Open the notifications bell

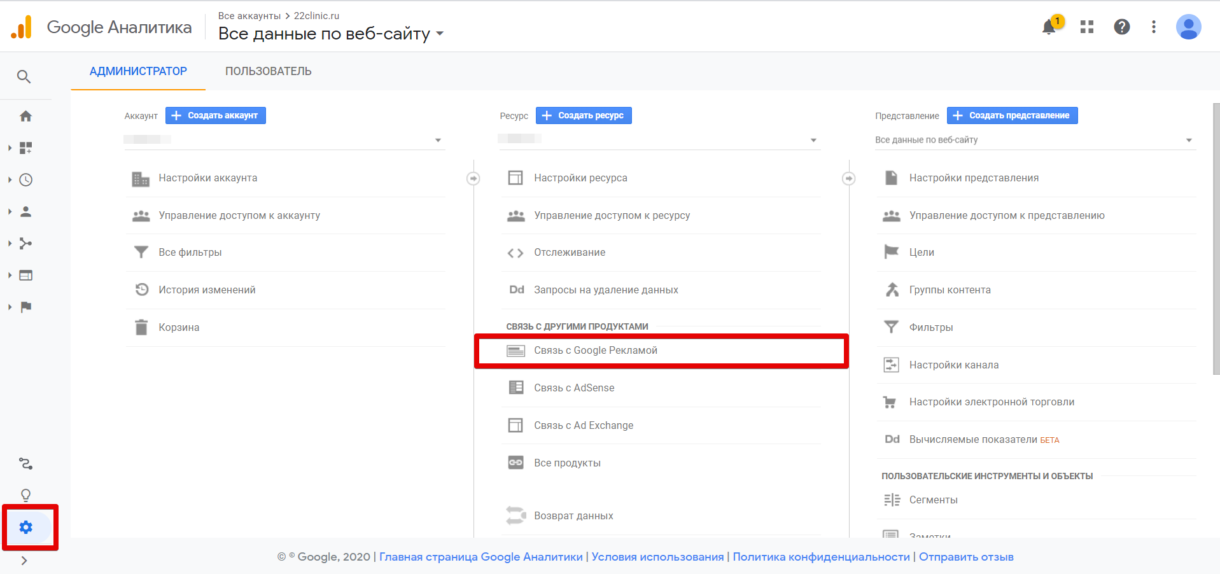pos(1049,27)
